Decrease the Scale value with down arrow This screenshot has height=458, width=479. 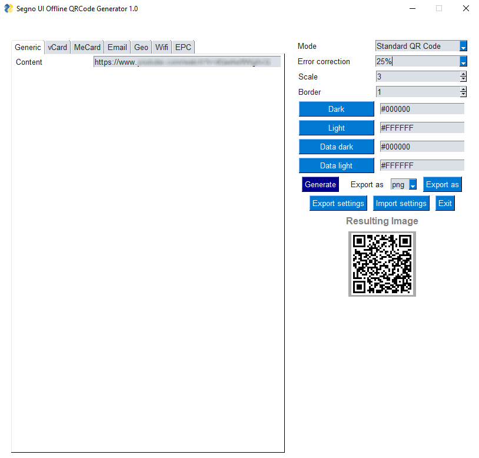click(463, 79)
